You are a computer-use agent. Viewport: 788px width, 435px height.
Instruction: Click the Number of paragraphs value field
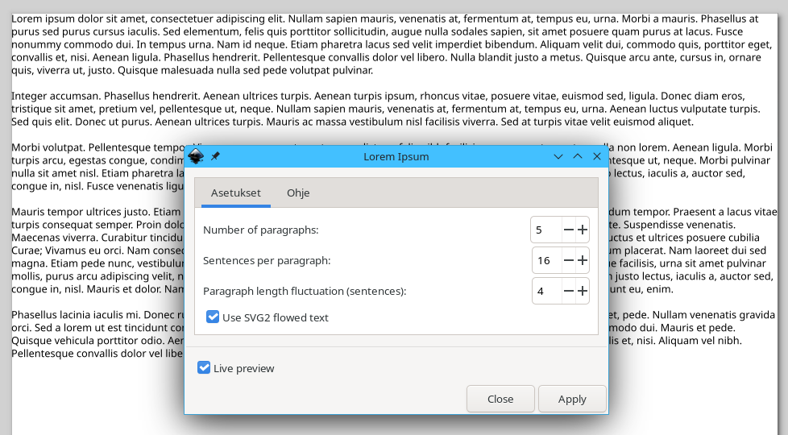point(546,230)
